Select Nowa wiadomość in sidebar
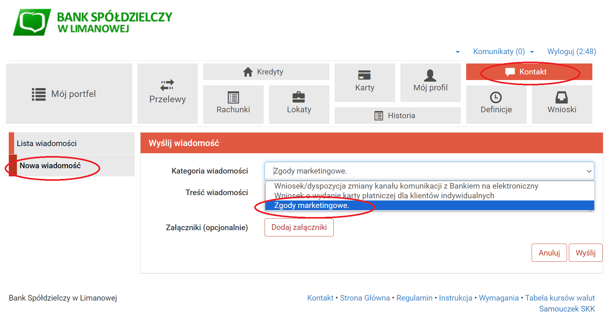The image size is (608, 324). point(50,166)
